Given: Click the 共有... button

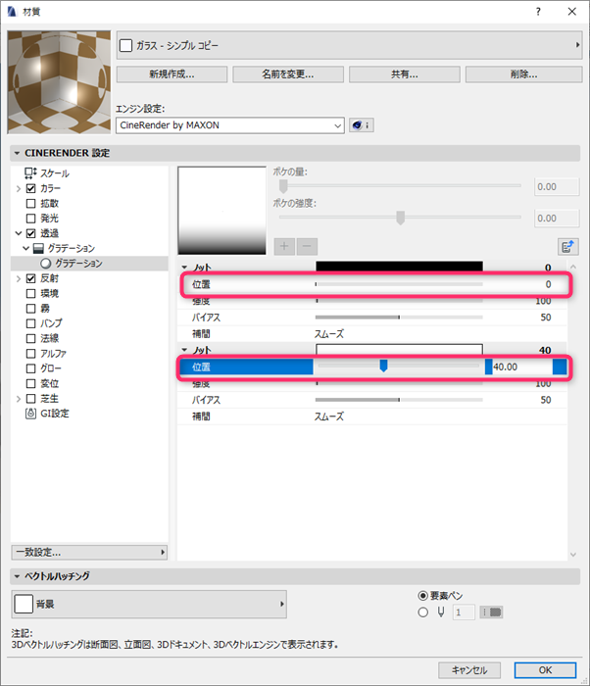Looking at the screenshot, I should [405, 74].
